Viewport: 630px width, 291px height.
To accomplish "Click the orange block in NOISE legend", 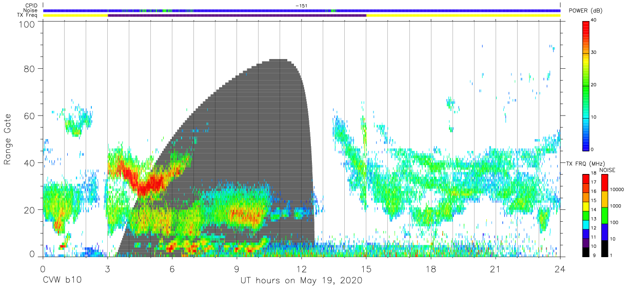I will coord(604,199).
